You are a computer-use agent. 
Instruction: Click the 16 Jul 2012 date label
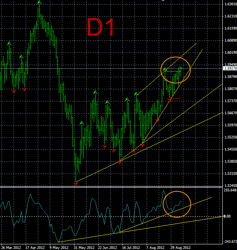coord(131,248)
